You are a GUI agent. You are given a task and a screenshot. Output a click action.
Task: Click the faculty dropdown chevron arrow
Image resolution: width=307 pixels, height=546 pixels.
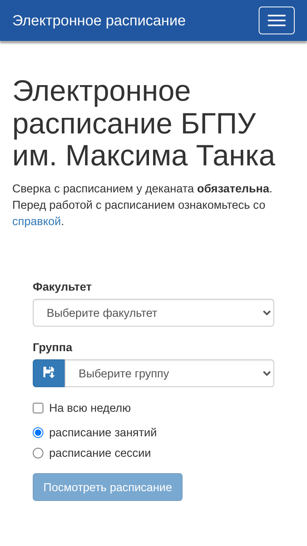[267, 313]
